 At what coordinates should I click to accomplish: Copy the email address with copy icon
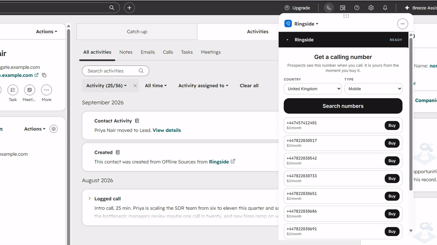click(x=44, y=75)
